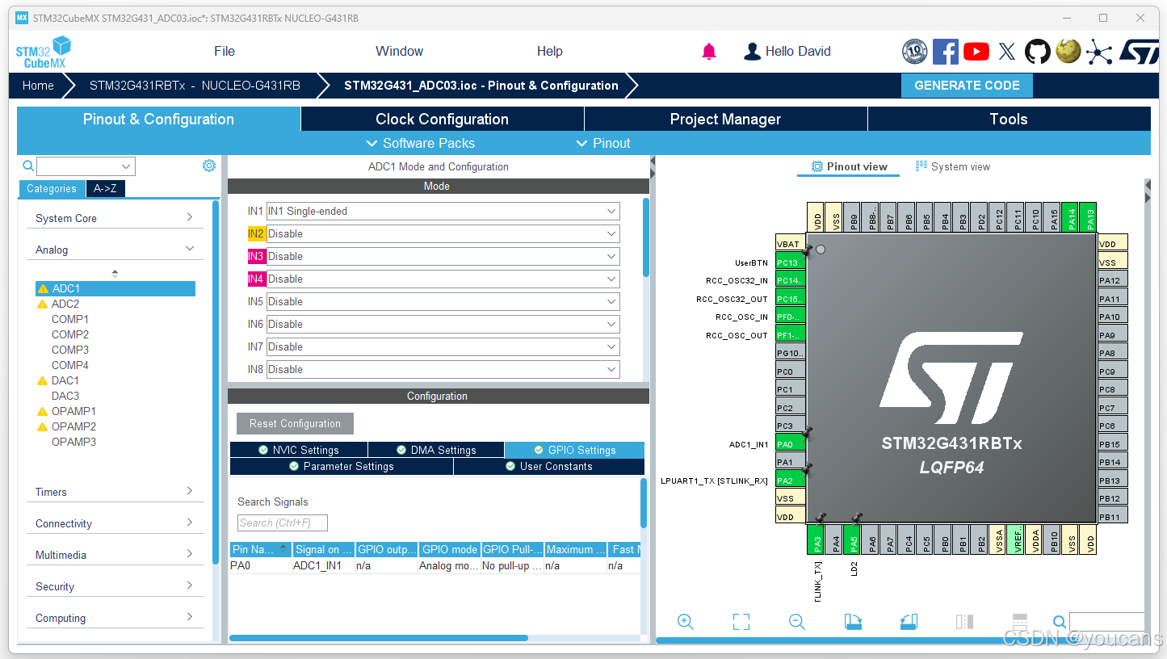Screen dimensions: 1167x659
Task: Open the NVIC Settings tab
Action: (x=299, y=450)
